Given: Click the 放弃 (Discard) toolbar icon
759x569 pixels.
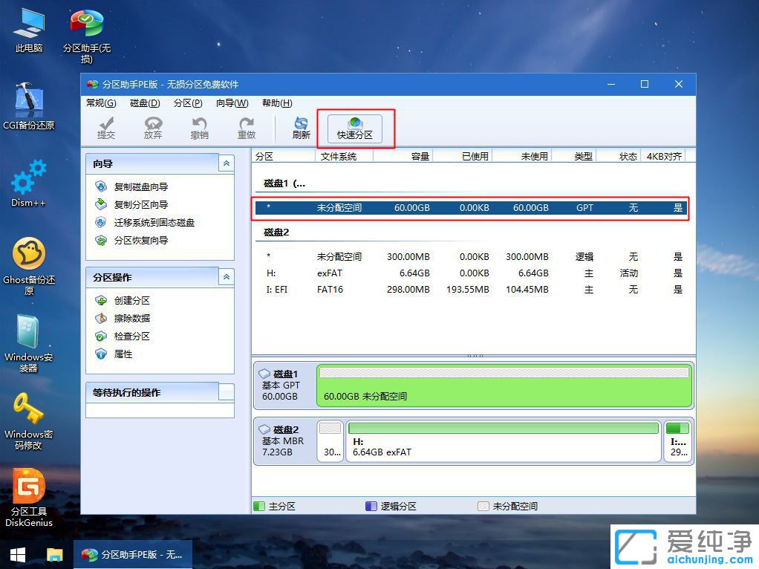Looking at the screenshot, I should click(x=152, y=128).
